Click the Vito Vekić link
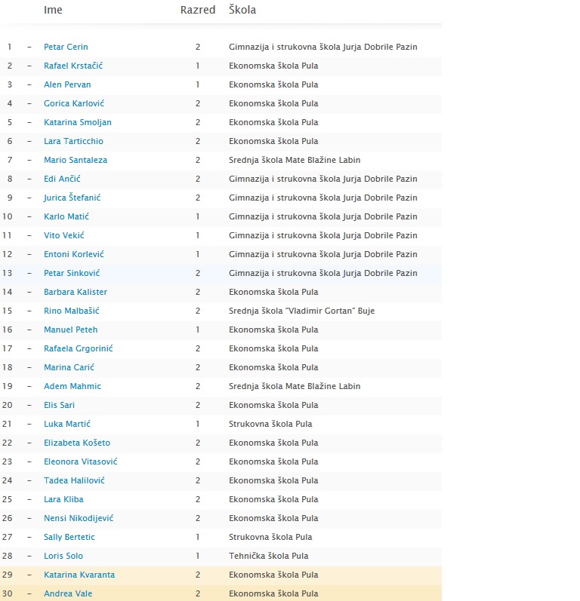Viewport: 580px width, 601px height. [63, 235]
